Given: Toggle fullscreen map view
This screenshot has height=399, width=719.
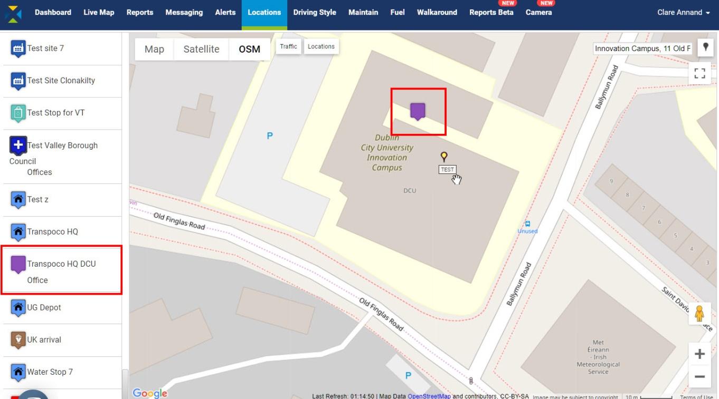Looking at the screenshot, I should click(x=700, y=73).
